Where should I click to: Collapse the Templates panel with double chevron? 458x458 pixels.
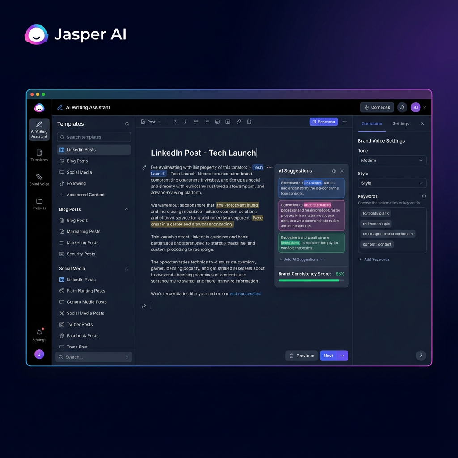[127, 124]
